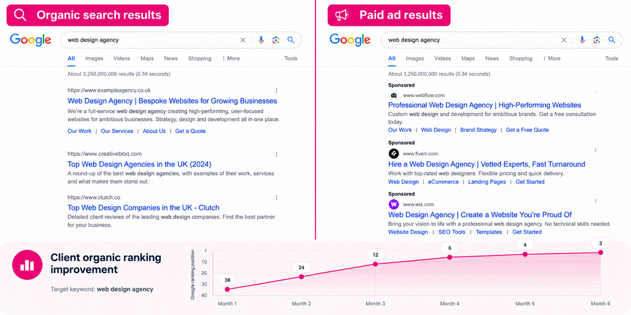This screenshot has width=631, height=315.
Task: Click the megaphone icon in Paid ad results
Action: point(341,15)
